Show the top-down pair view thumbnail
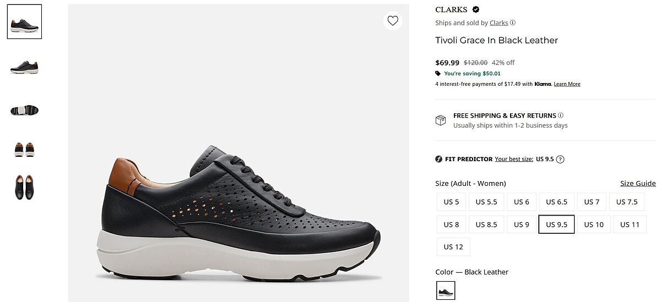661x302 pixels. click(24, 186)
